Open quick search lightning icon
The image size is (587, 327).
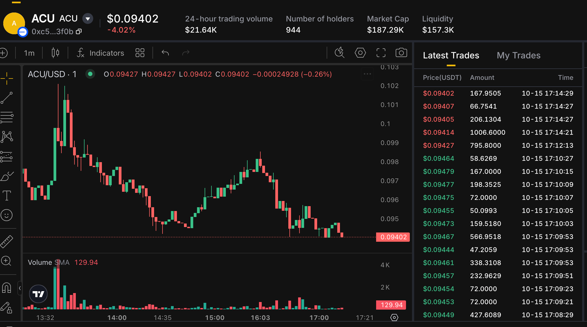click(x=339, y=53)
